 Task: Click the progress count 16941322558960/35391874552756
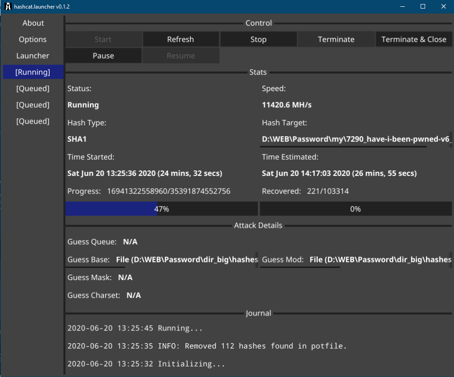[169, 191]
